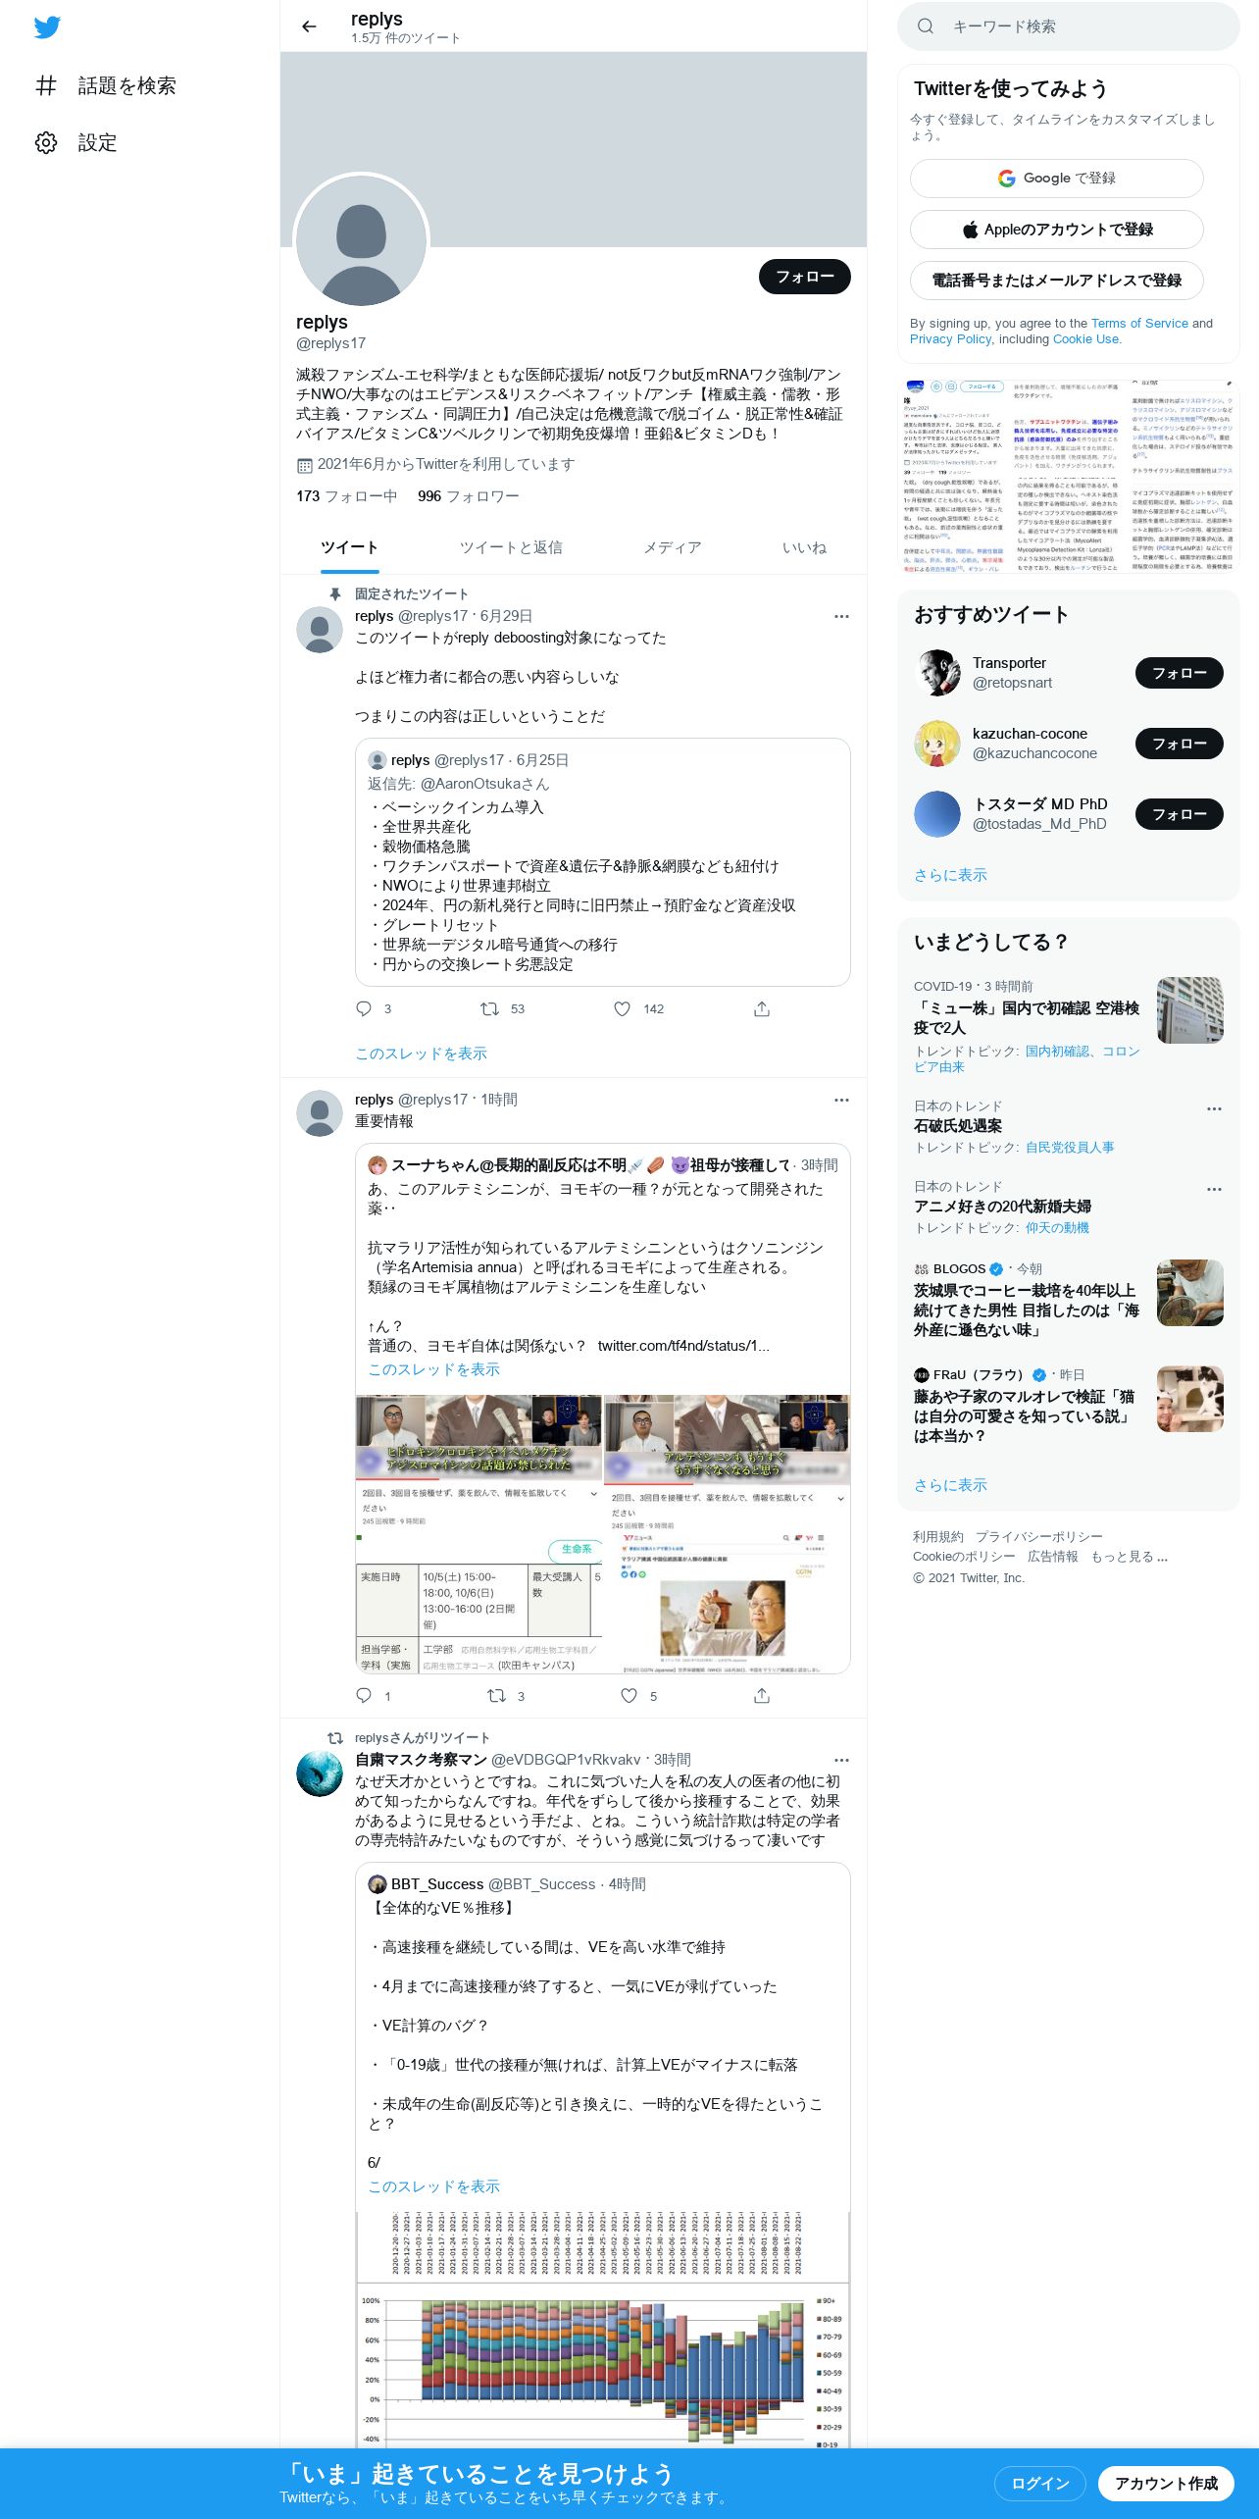The width and height of the screenshot is (1259, 2519).
Task: Select the ツイート tab
Action: click(x=349, y=547)
